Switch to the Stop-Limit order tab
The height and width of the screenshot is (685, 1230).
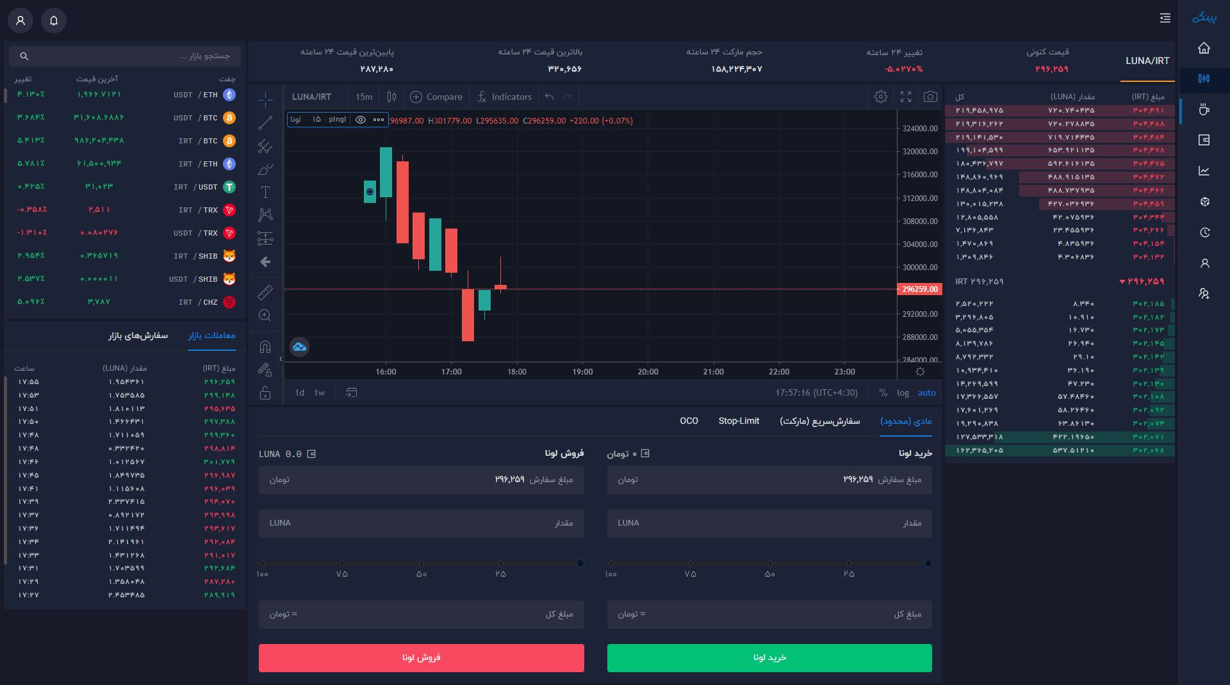739,421
